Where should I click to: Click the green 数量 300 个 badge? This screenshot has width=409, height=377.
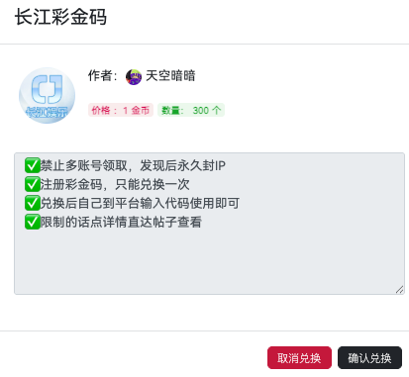tap(191, 110)
